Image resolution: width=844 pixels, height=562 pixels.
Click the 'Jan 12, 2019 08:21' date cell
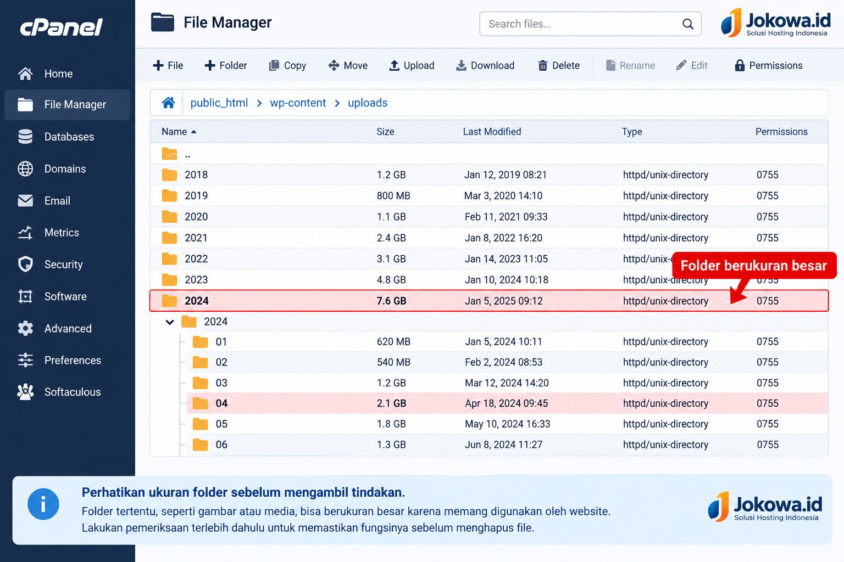pos(506,175)
